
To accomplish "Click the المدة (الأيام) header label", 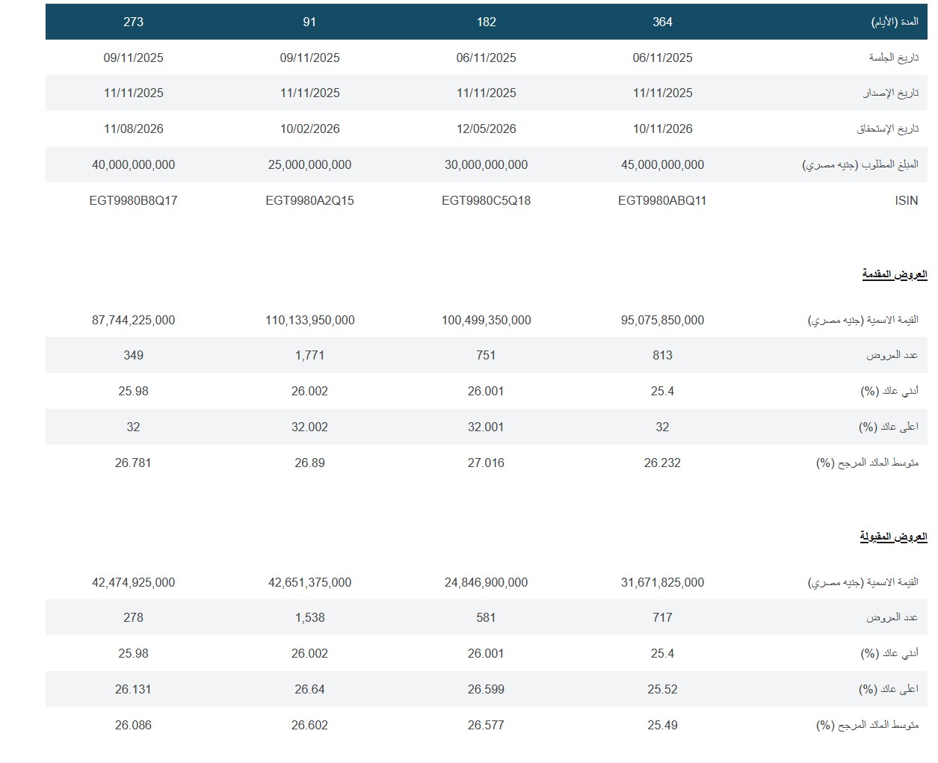I will click(x=894, y=22).
